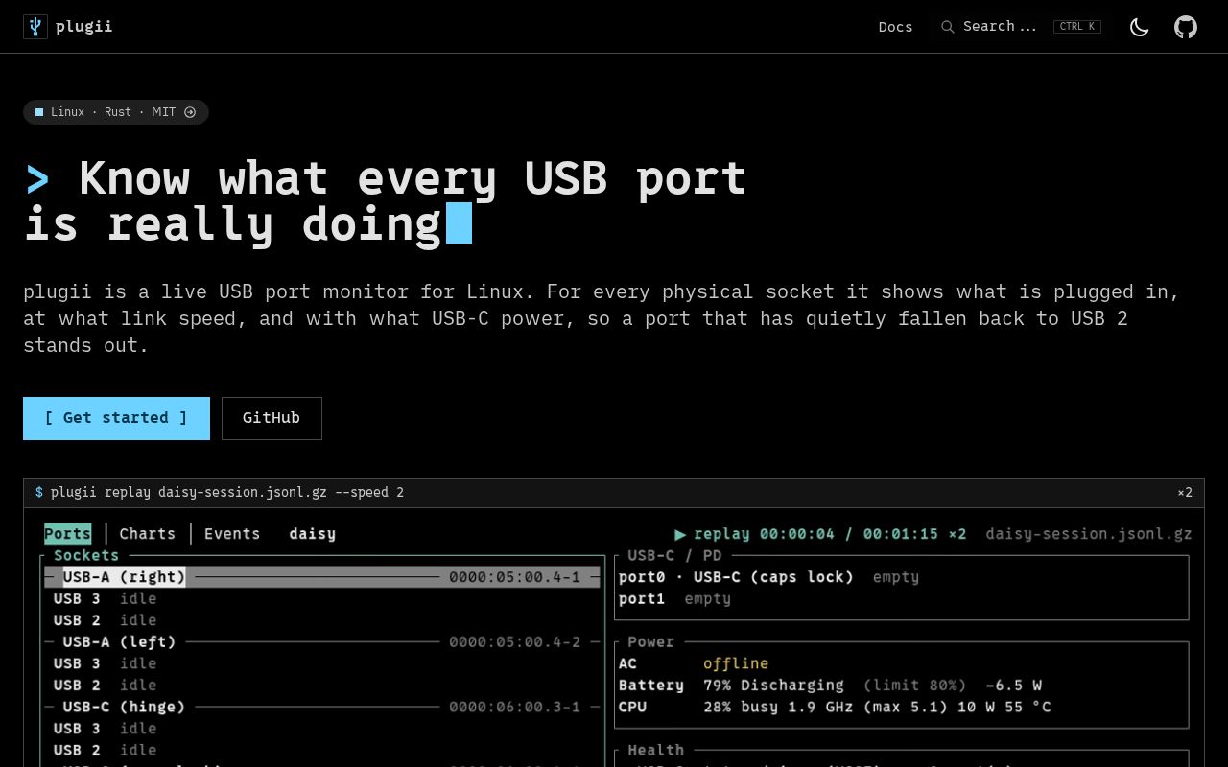
Task: Select the USB-C (hinge) socket row
Action: (322, 707)
